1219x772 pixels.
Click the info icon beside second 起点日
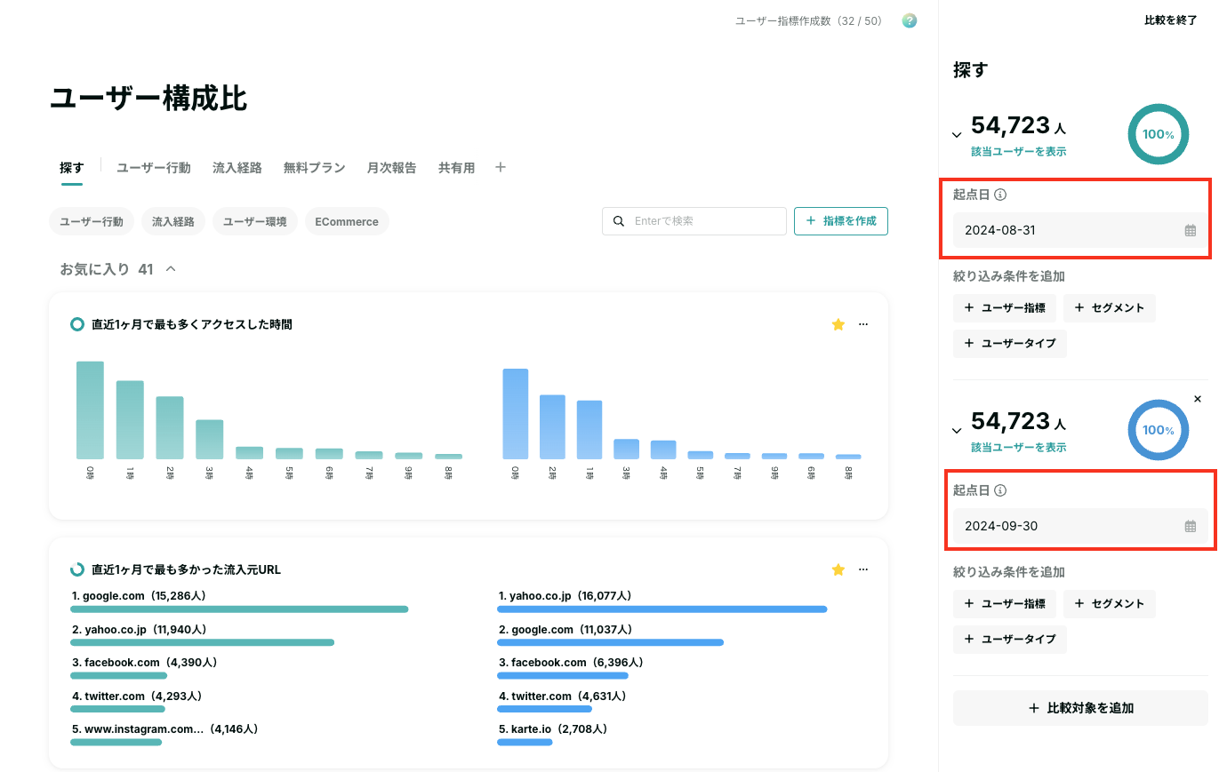[1000, 490]
